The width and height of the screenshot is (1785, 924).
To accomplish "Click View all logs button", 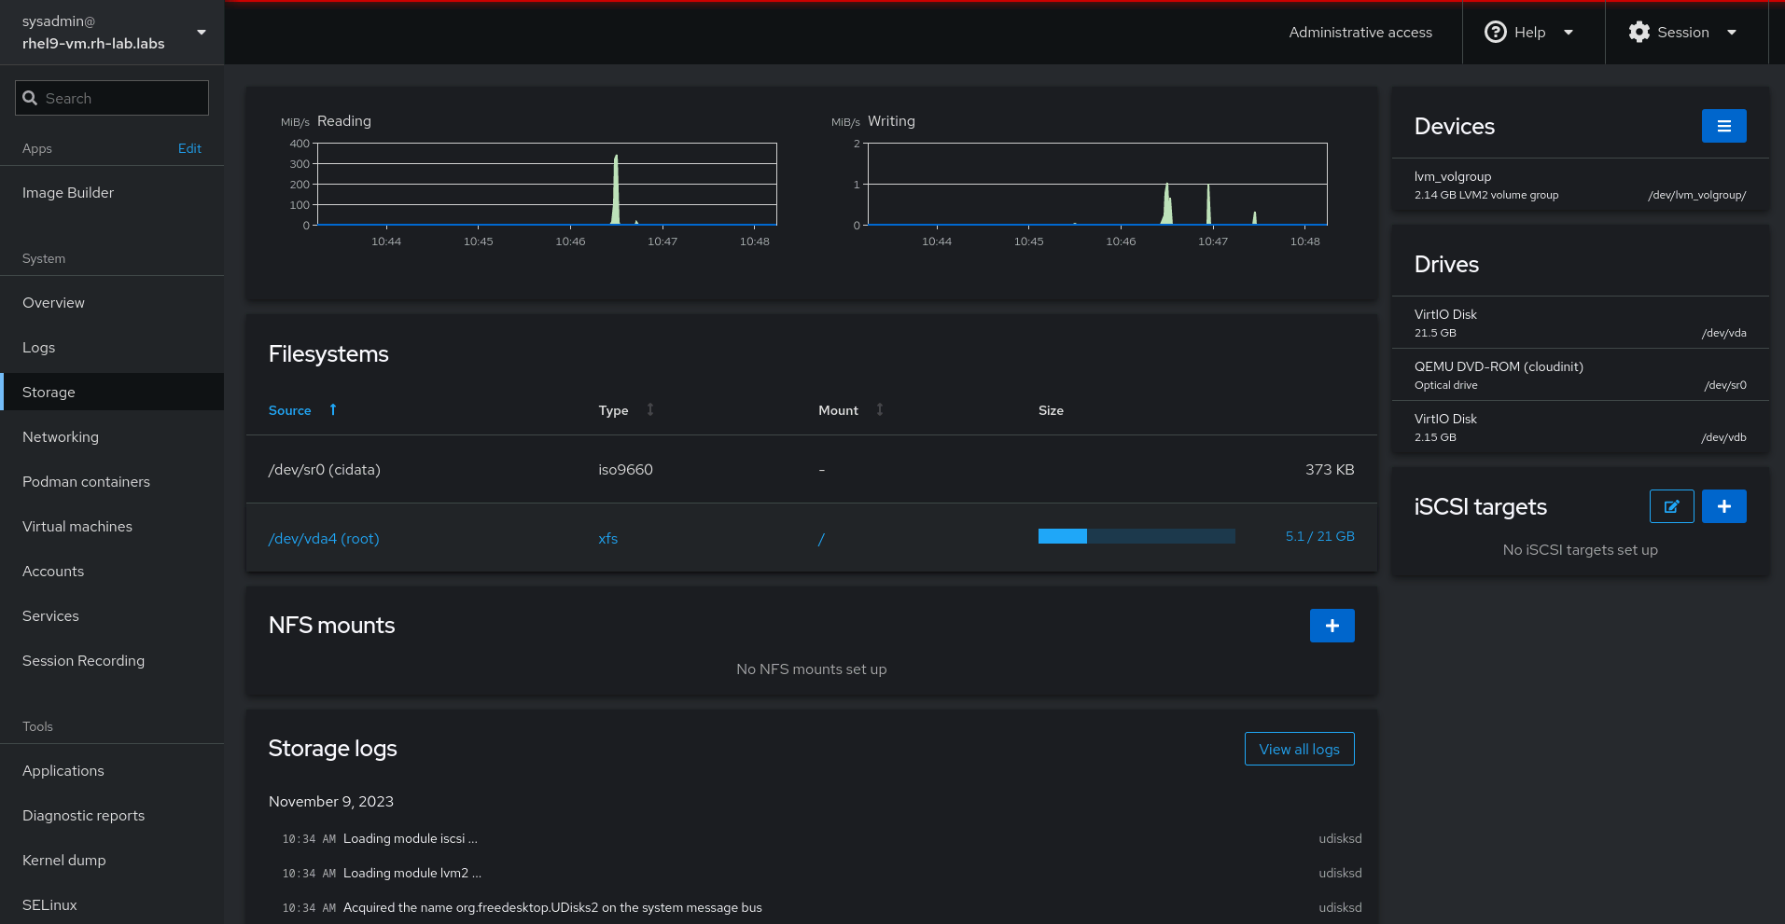I will point(1299,749).
